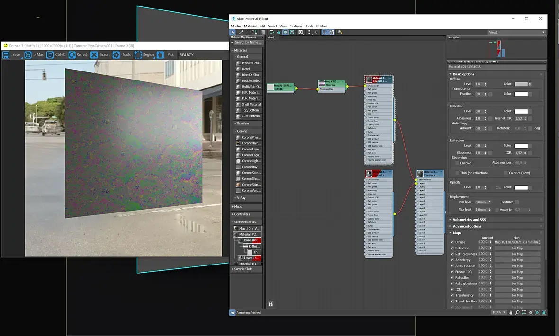Click Ctrl+C copy icon in frame buffer
The height and width of the screenshot is (336, 559).
50,55
